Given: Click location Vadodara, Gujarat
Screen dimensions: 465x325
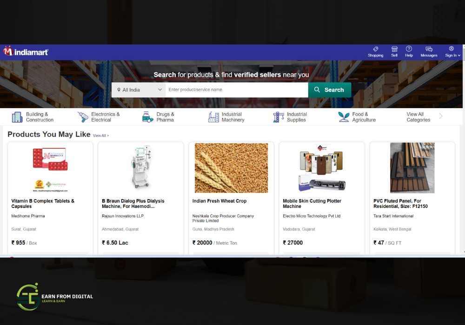Looking at the screenshot, I should pos(299,229).
